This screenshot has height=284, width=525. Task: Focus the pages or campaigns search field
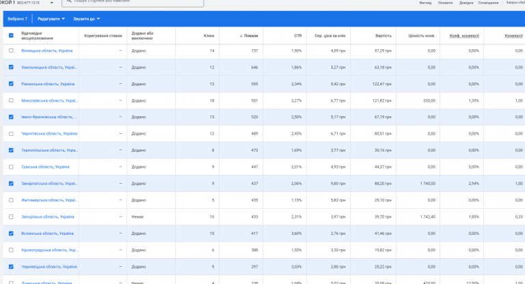(x=133, y=2)
